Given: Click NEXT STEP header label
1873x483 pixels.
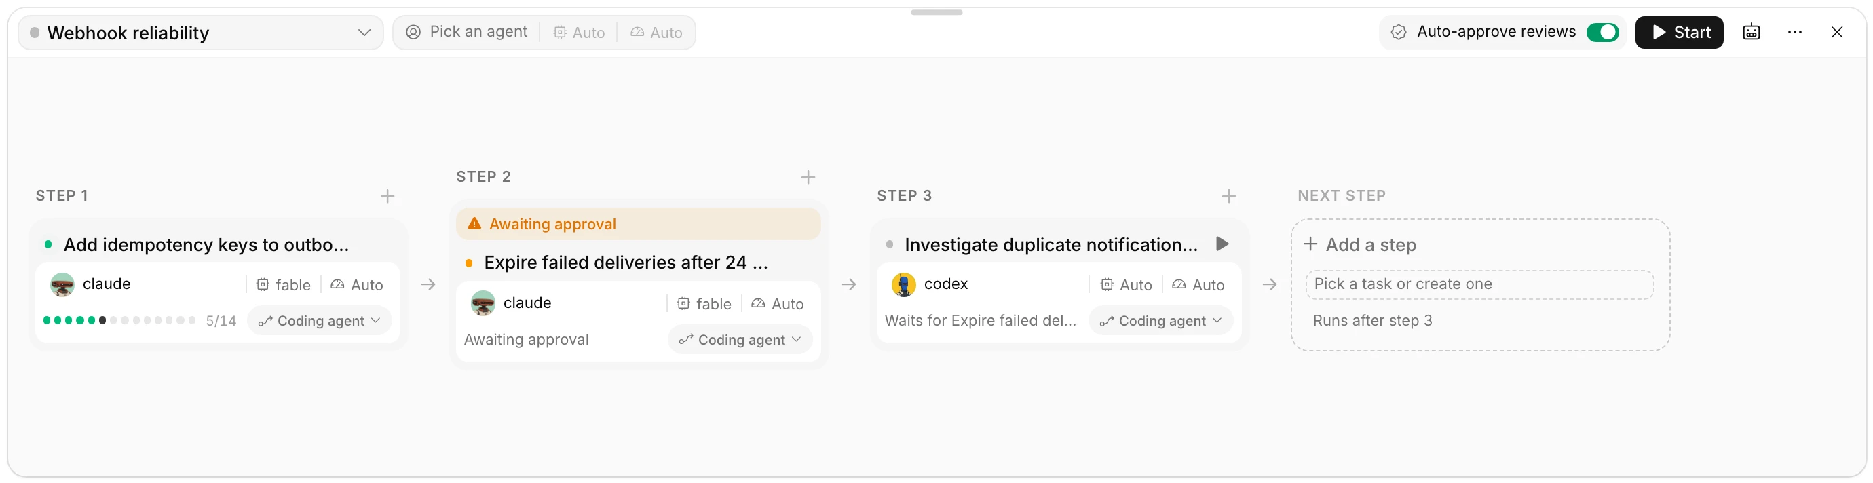Looking at the screenshot, I should point(1342,195).
